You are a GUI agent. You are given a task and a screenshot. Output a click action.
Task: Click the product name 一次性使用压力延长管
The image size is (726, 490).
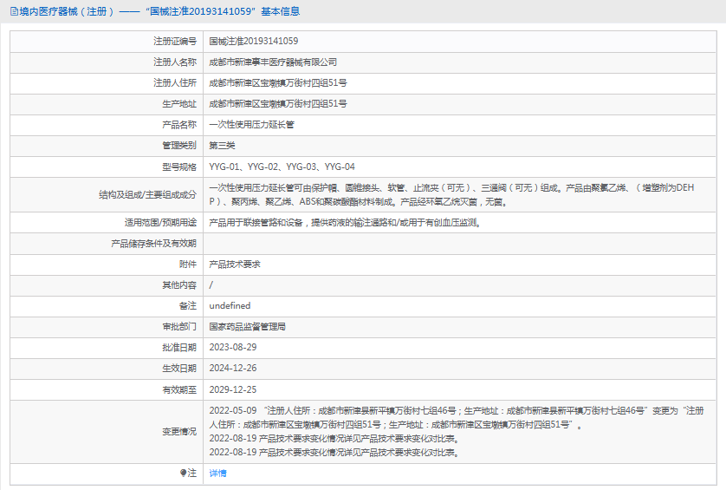click(x=251, y=125)
